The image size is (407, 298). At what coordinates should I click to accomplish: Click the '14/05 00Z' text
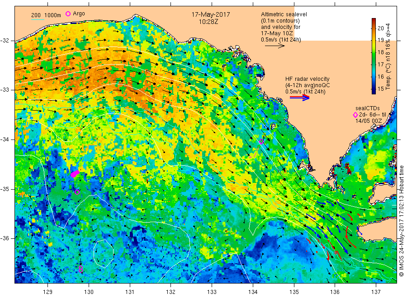[369, 121]
